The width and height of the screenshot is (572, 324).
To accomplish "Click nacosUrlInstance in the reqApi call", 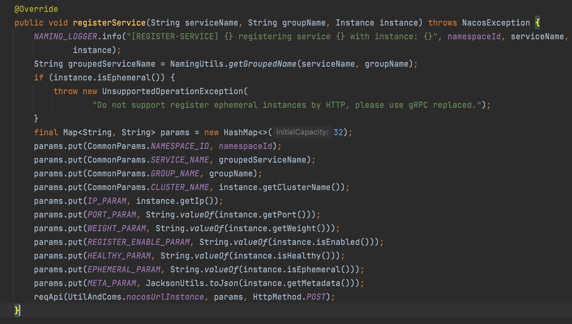I will tap(165, 297).
